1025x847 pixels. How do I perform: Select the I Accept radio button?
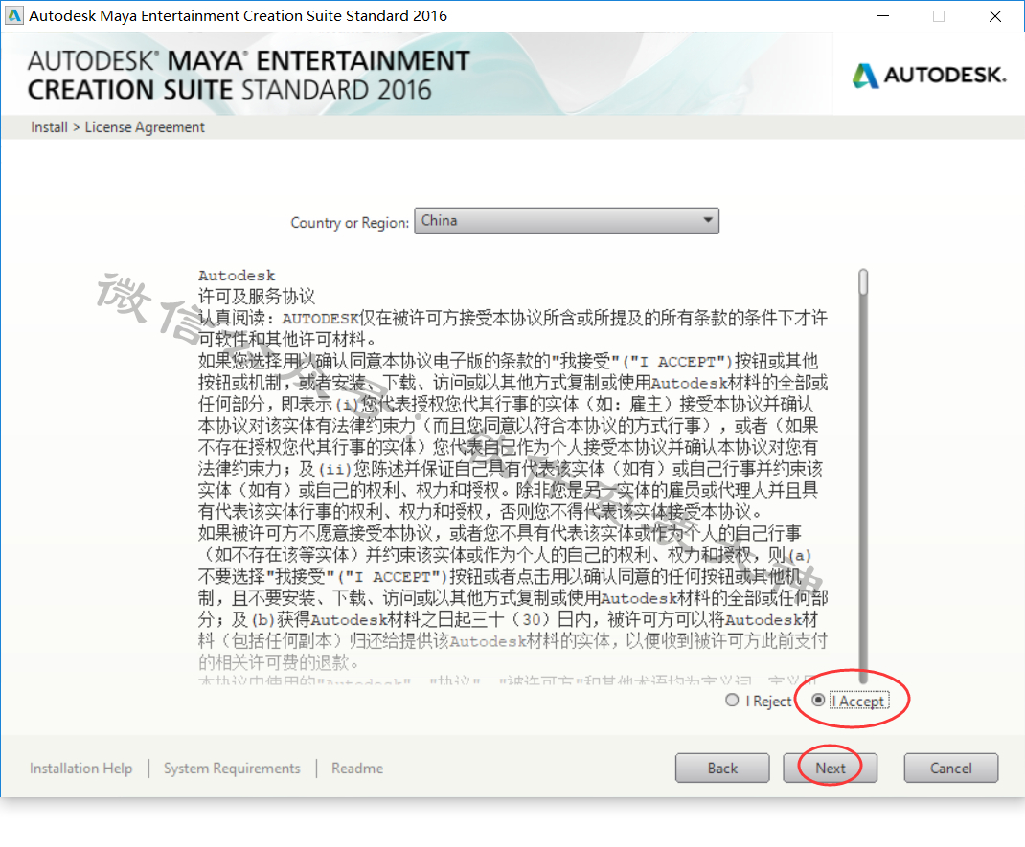click(818, 700)
